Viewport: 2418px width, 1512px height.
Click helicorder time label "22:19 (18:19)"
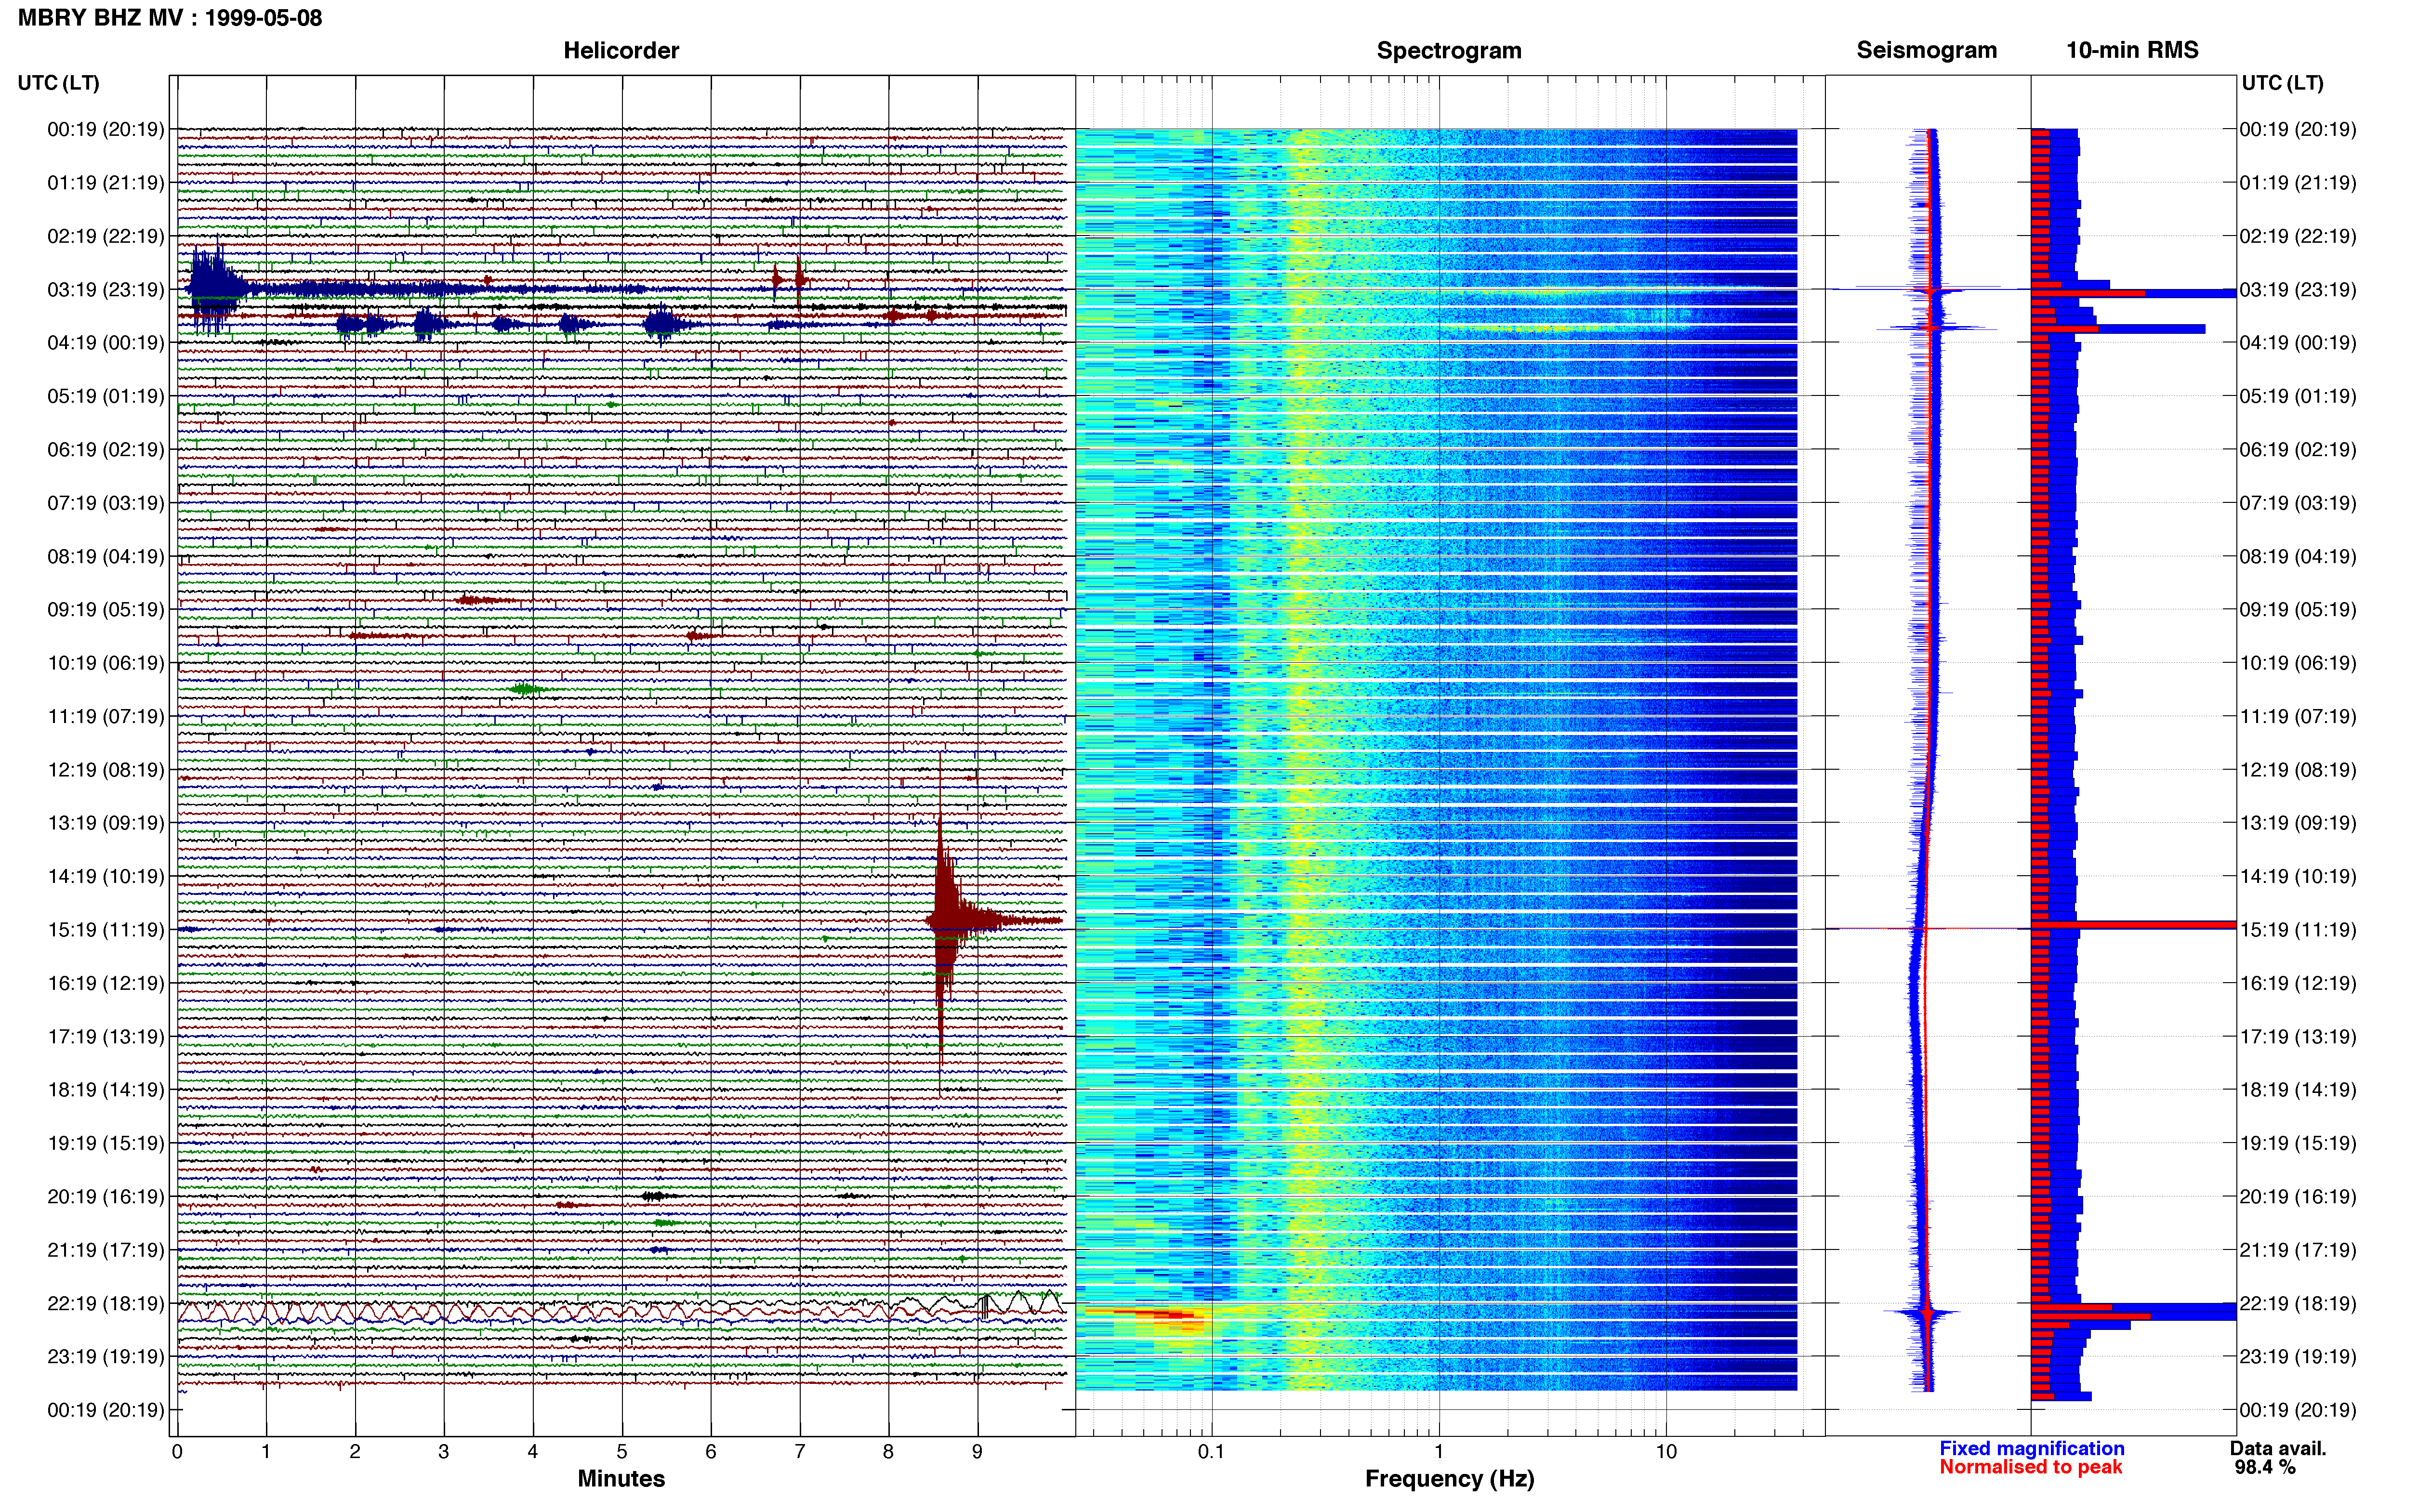(x=106, y=1303)
